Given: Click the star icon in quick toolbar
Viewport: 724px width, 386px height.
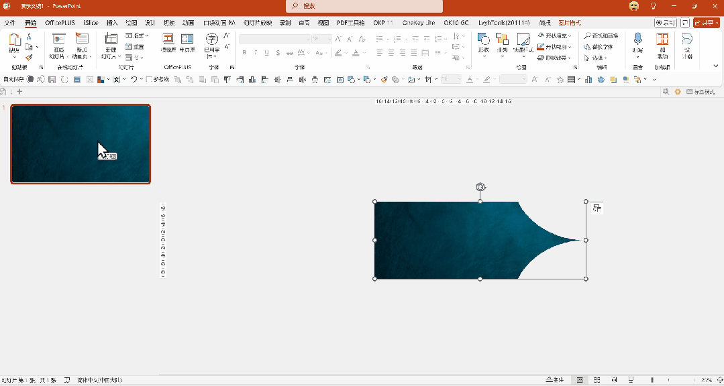Looking at the screenshot, I should pyautogui.click(x=560, y=80).
